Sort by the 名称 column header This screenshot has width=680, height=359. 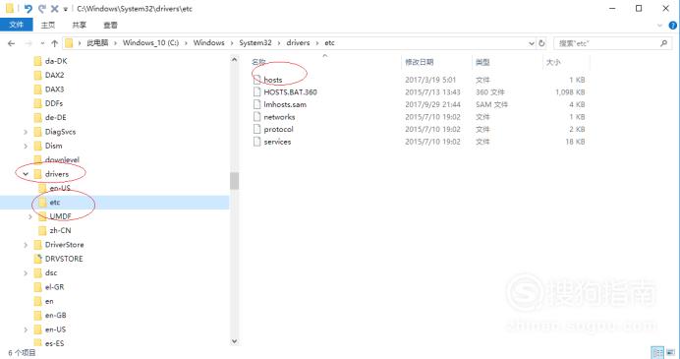[258, 62]
